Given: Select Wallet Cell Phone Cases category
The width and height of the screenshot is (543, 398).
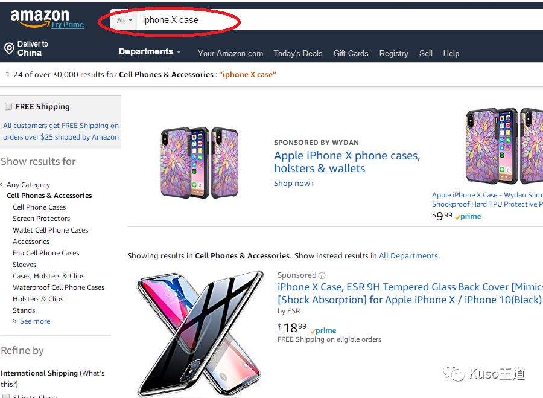Looking at the screenshot, I should (x=50, y=230).
